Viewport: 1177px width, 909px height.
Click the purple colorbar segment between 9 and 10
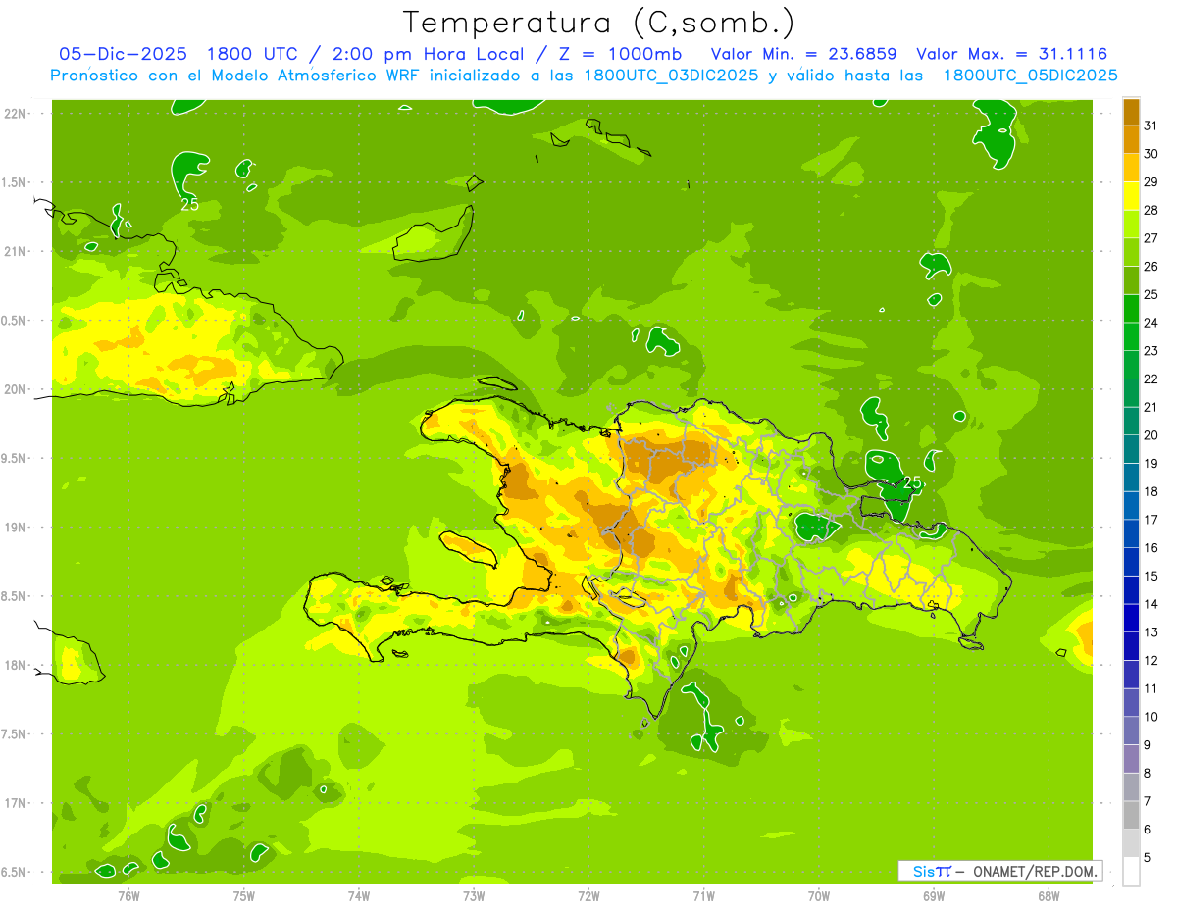click(x=1131, y=731)
